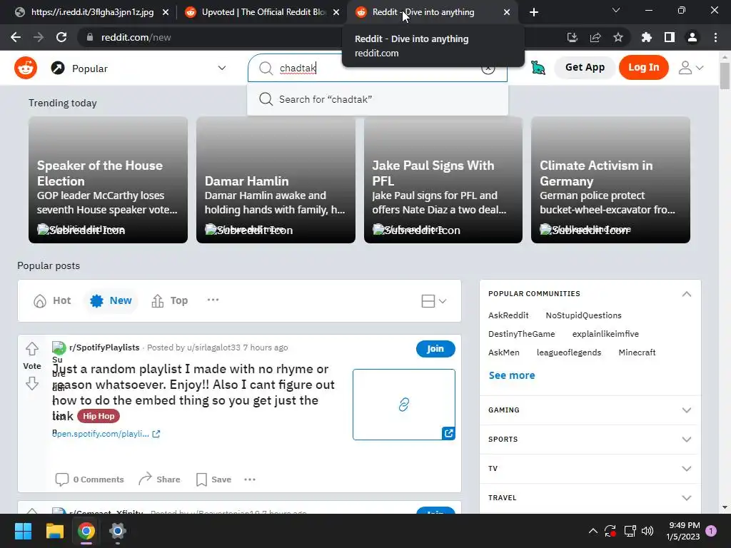The width and height of the screenshot is (731, 548).
Task: Open the Popular feed dropdown
Action: click(138, 68)
